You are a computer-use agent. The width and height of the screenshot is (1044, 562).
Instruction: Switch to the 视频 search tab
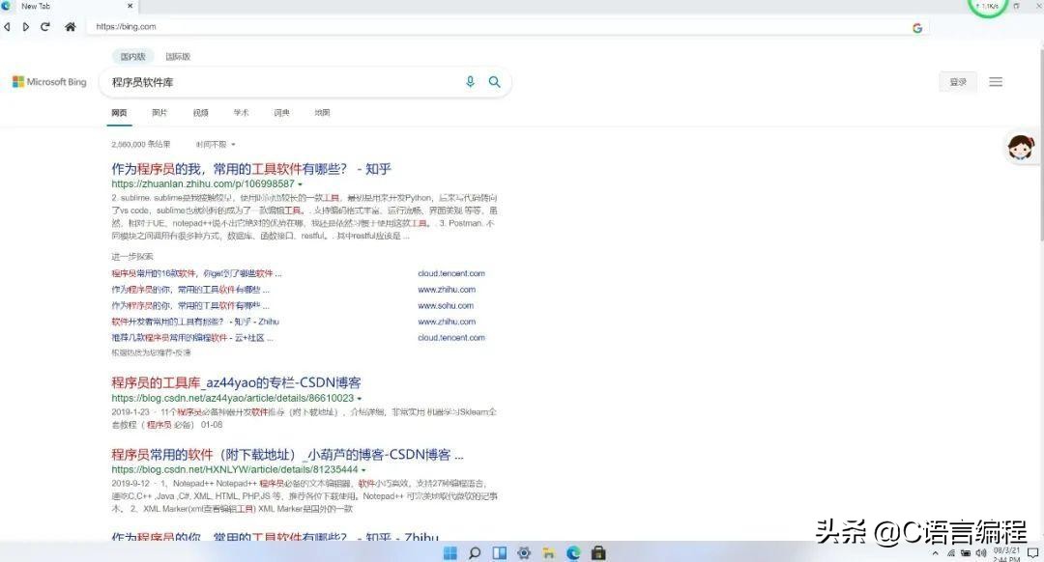click(x=200, y=113)
